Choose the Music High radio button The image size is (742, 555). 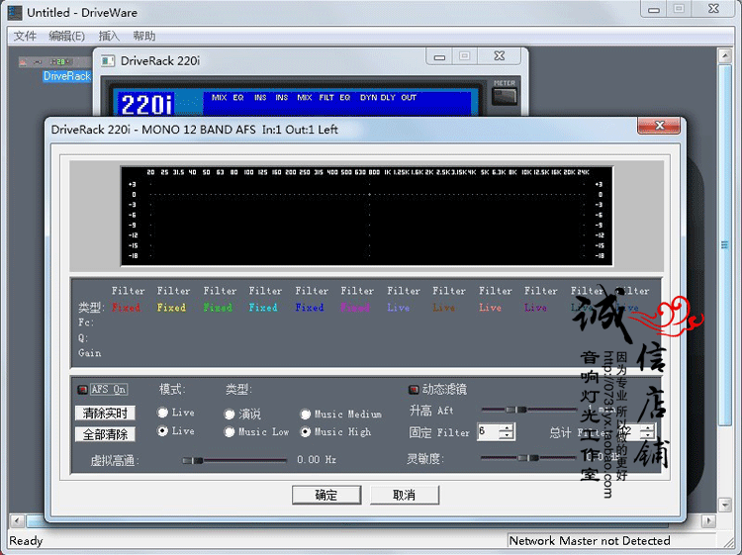click(x=306, y=432)
